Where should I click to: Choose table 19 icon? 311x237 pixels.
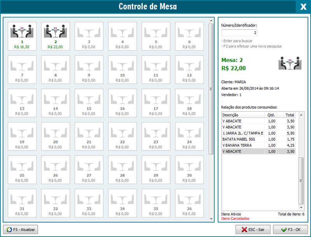(22, 136)
